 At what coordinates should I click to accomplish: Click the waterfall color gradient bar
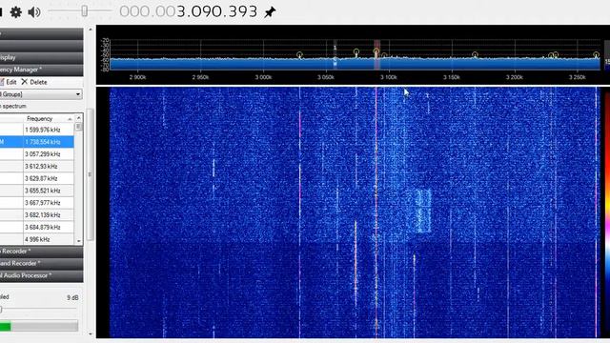point(607,212)
